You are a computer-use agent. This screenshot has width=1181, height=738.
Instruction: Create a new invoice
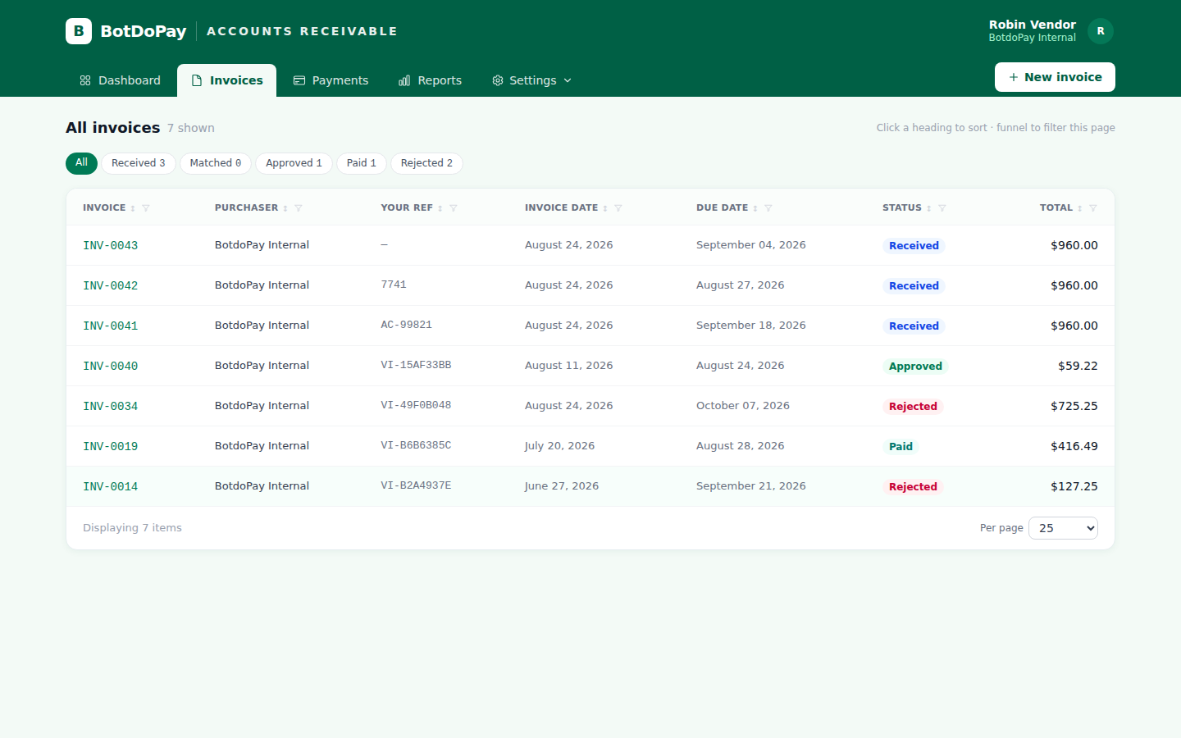click(x=1055, y=77)
